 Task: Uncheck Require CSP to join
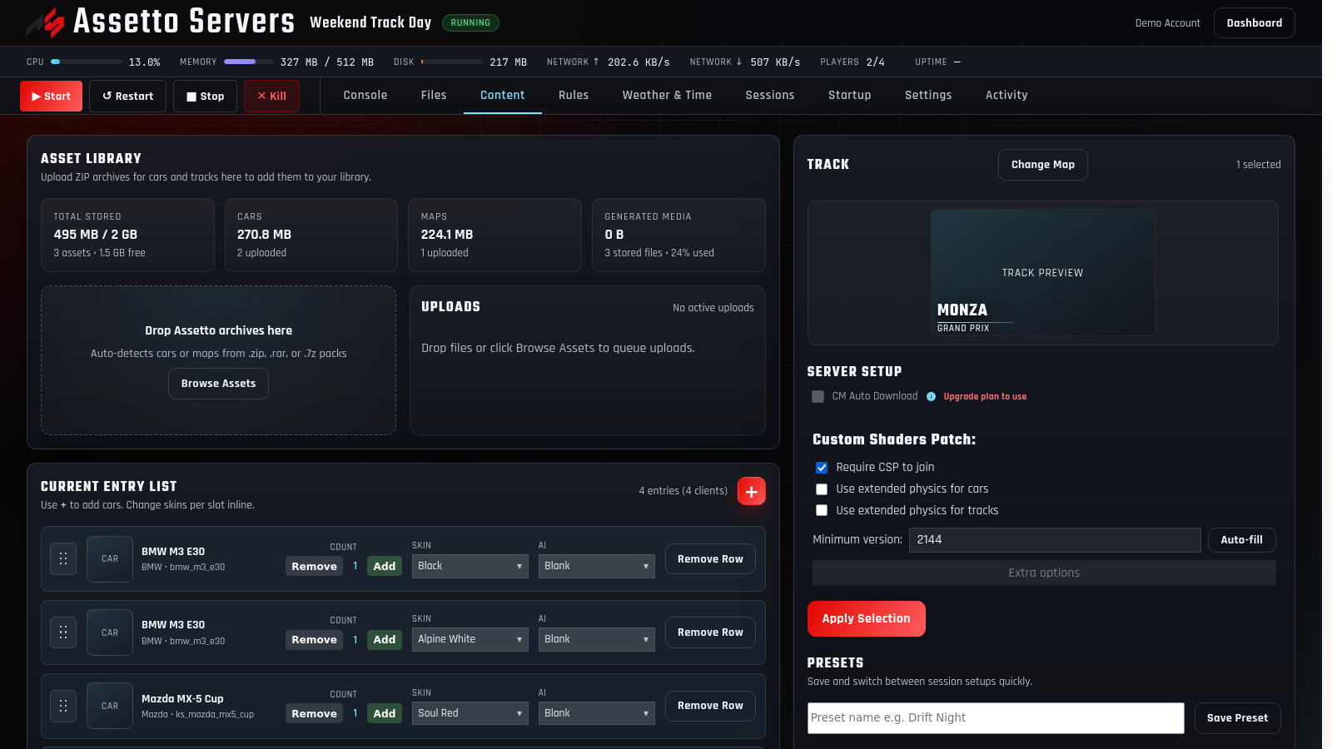[822, 468]
